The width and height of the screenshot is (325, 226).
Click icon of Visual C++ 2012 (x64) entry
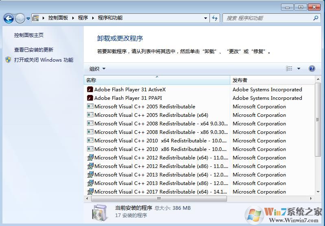(90, 157)
